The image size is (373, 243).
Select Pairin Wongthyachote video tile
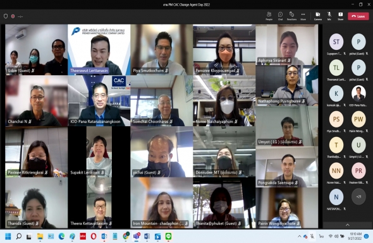point(287,208)
